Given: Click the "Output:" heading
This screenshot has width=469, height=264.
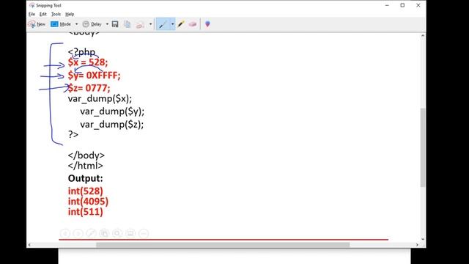Looking at the screenshot, I should pos(86,178).
